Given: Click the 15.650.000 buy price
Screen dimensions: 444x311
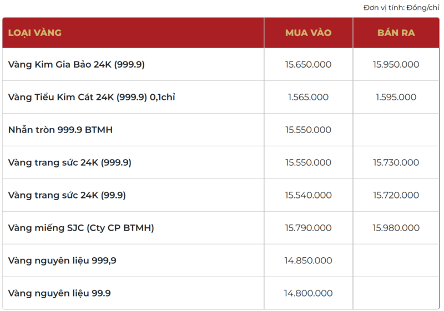Looking at the screenshot, I should tap(308, 64).
